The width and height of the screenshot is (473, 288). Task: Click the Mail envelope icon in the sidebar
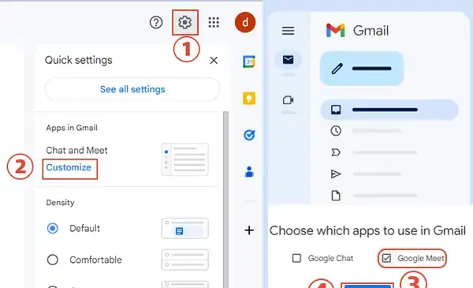click(x=288, y=60)
